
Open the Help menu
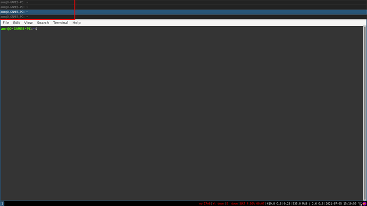pos(77,23)
